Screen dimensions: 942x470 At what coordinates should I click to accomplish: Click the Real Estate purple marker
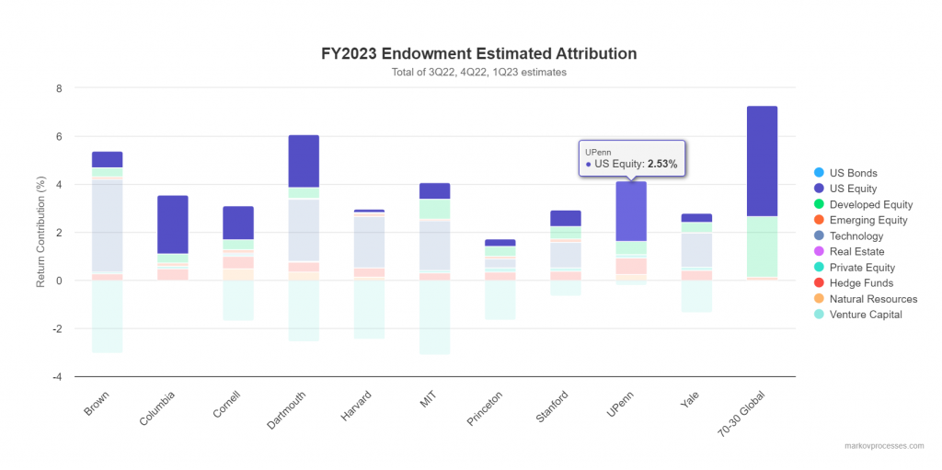pyautogui.click(x=818, y=251)
